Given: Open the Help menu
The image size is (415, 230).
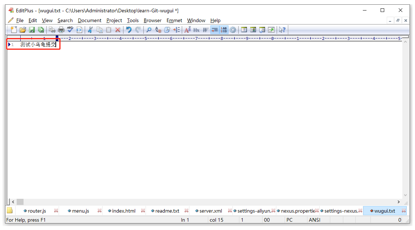Looking at the screenshot, I should [x=215, y=20].
